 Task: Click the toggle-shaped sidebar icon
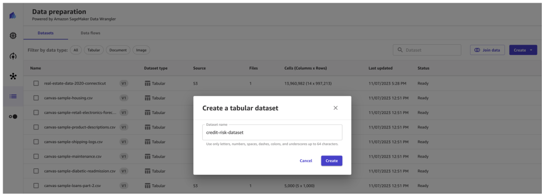(x=13, y=117)
